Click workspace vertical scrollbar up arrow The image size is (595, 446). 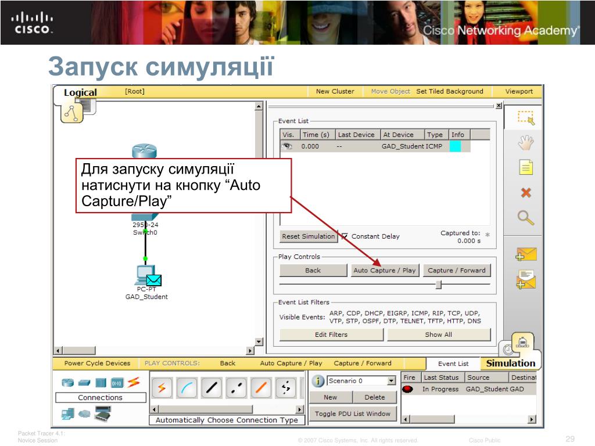click(259, 106)
